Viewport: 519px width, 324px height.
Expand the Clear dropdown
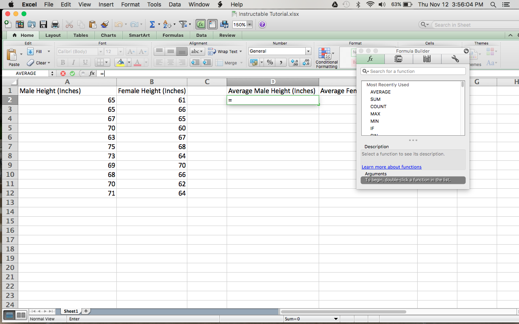coord(49,63)
